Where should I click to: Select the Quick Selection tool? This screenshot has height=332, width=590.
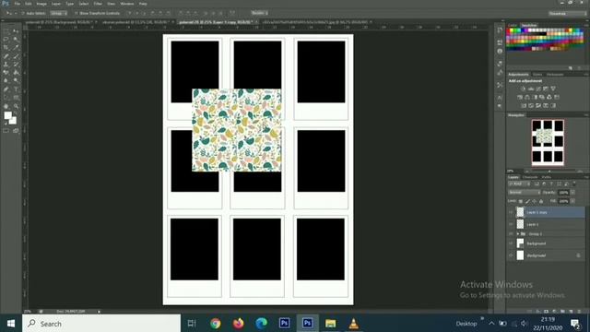[x=16, y=39]
